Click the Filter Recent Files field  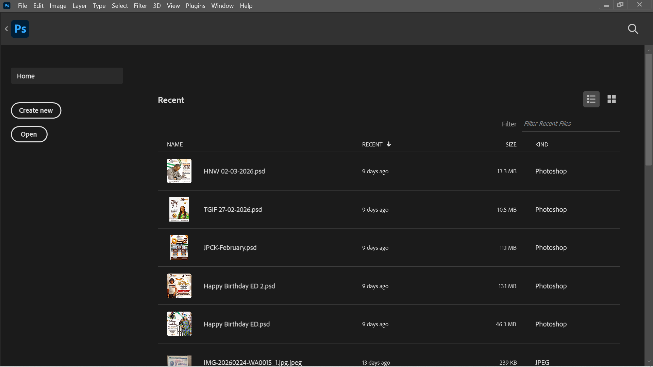coord(571,124)
